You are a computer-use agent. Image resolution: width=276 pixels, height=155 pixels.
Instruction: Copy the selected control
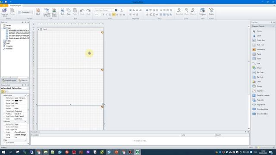click(69, 12)
